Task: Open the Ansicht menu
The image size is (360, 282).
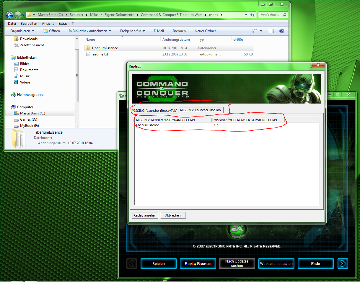Action: (x=48, y=24)
